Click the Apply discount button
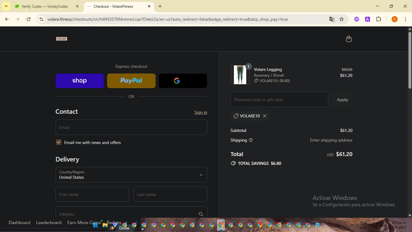This screenshot has width=412, height=232. pos(342,100)
